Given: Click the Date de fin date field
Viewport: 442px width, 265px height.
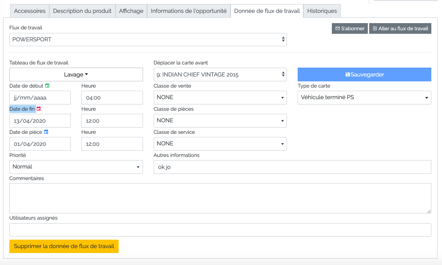Looking at the screenshot, I should click(40, 121).
